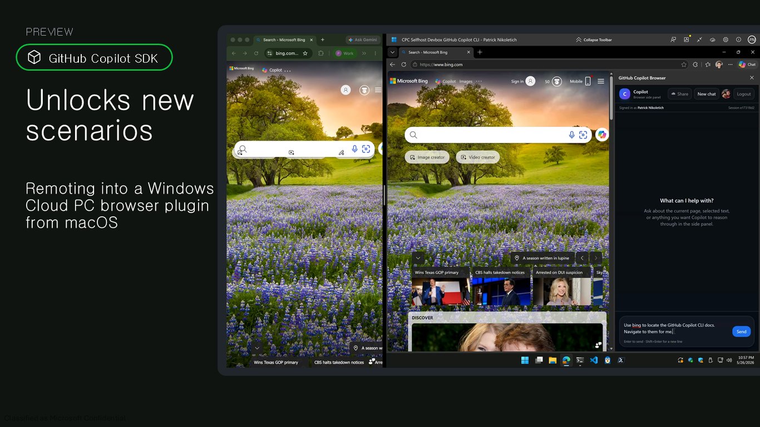
Task: Close the GitHub Copilot Browser side panel
Action: pyautogui.click(x=752, y=78)
